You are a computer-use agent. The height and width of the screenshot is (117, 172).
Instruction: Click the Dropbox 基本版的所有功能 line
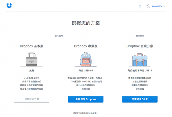[x=86, y=78]
